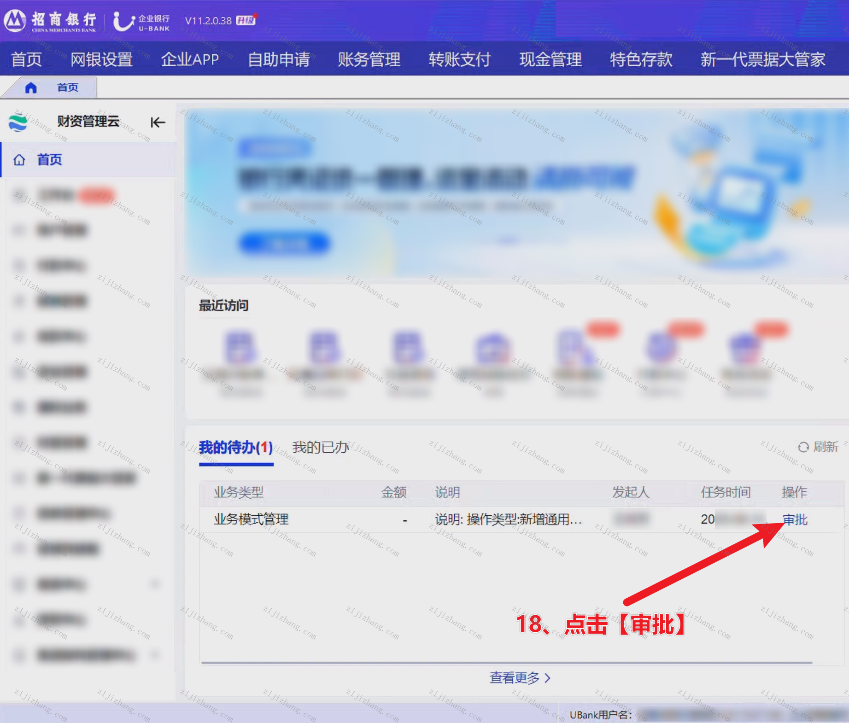Open the 网银设置 menu
The height and width of the screenshot is (723, 849).
[101, 59]
